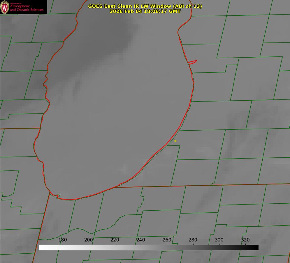Select the 220 colorbar tick label

pyautogui.click(x=115, y=240)
